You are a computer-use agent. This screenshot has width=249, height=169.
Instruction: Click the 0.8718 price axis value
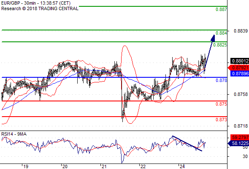[x=241, y=126]
